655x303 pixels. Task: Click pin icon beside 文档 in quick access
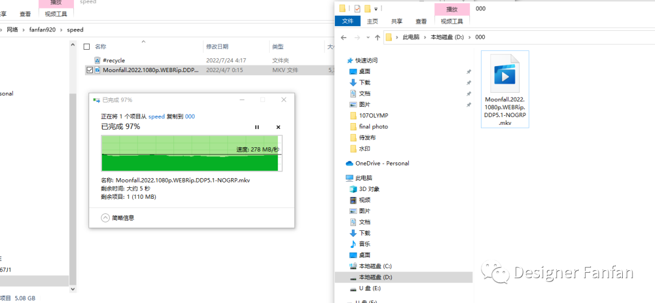click(x=468, y=93)
